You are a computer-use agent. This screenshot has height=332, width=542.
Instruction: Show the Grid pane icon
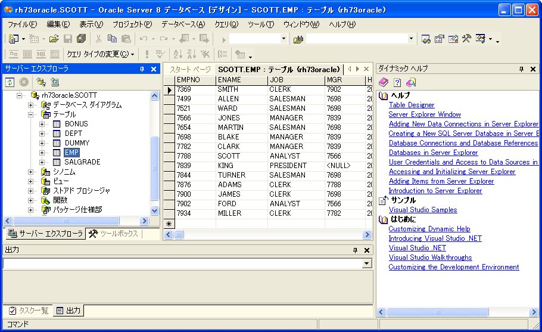[x=27, y=54]
